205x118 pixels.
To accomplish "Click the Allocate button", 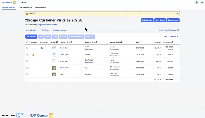I will 63,36.
